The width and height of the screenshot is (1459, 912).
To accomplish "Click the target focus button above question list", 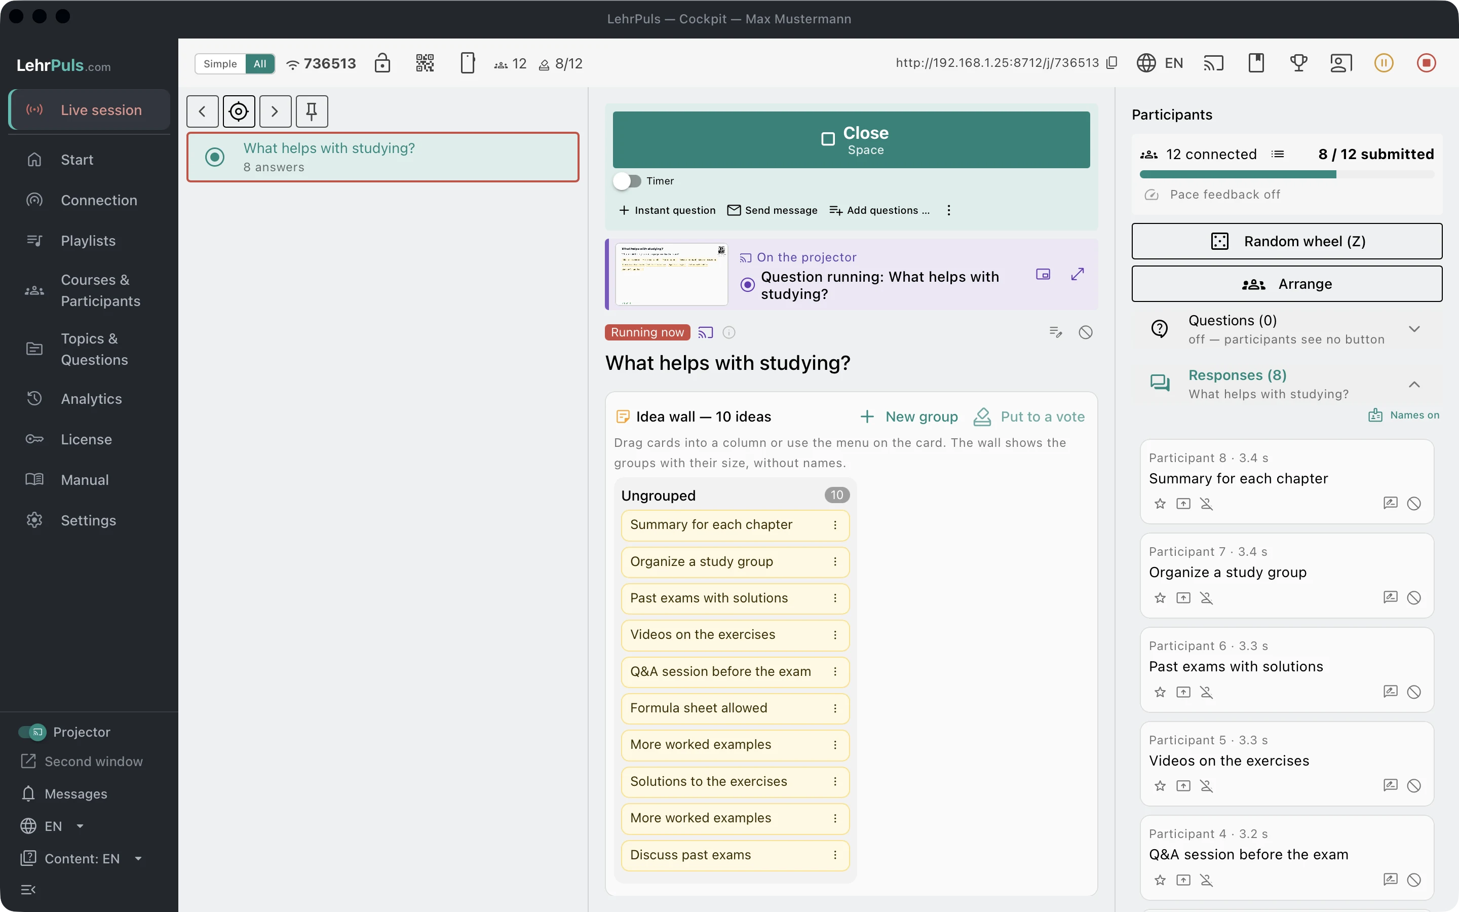I will [x=239, y=111].
